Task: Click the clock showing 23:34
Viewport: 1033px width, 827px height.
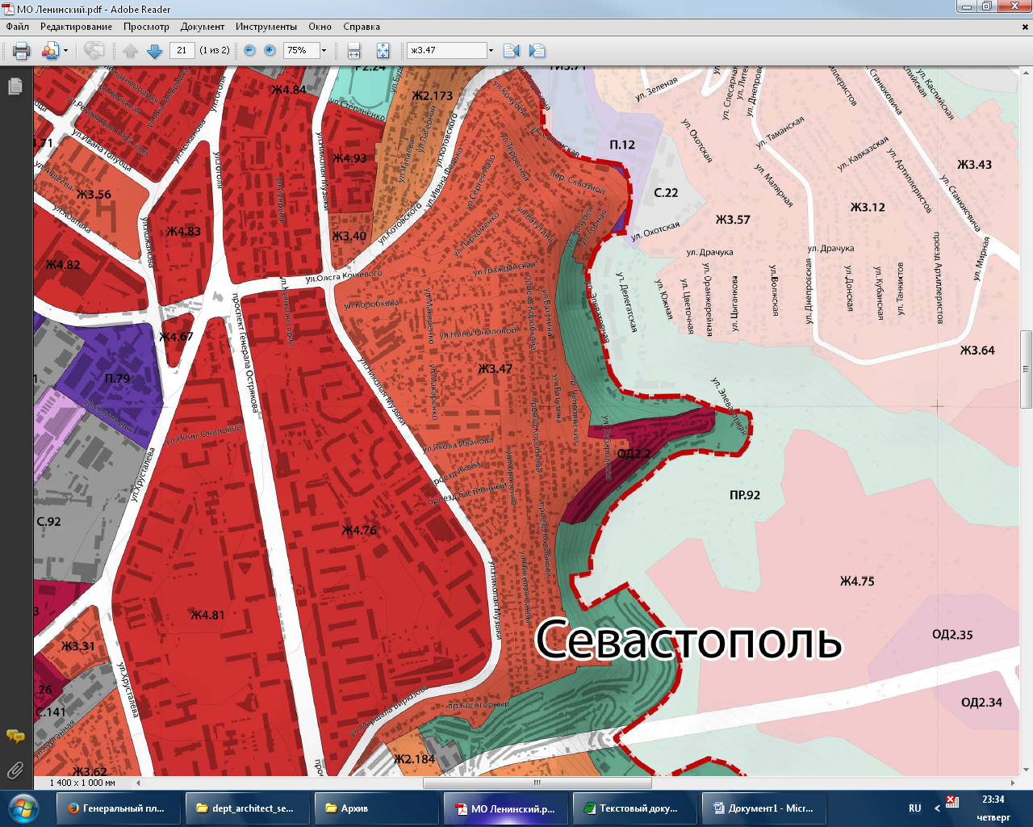Action: [x=993, y=800]
